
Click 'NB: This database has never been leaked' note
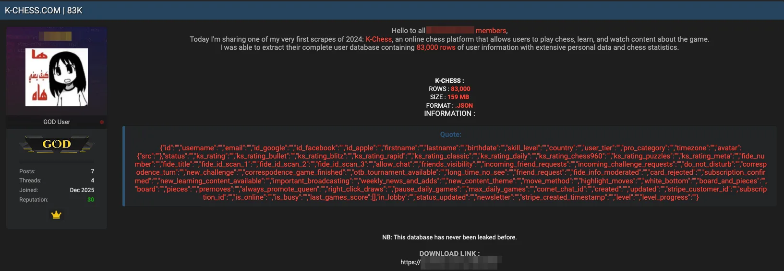(x=449, y=237)
